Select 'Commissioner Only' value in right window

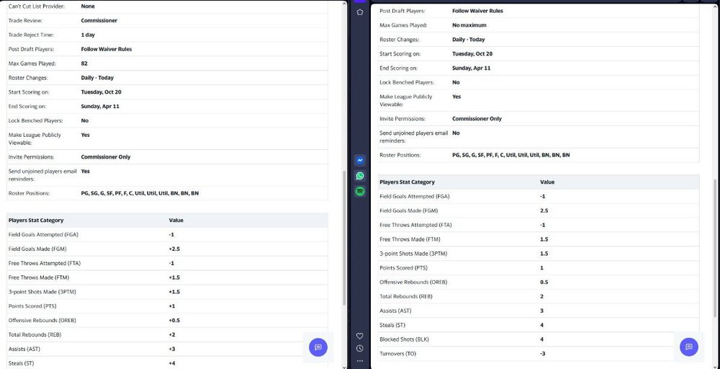click(477, 119)
